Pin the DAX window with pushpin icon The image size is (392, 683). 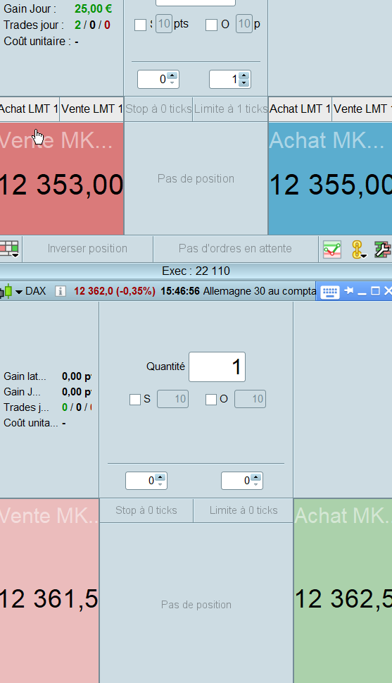[x=349, y=290]
